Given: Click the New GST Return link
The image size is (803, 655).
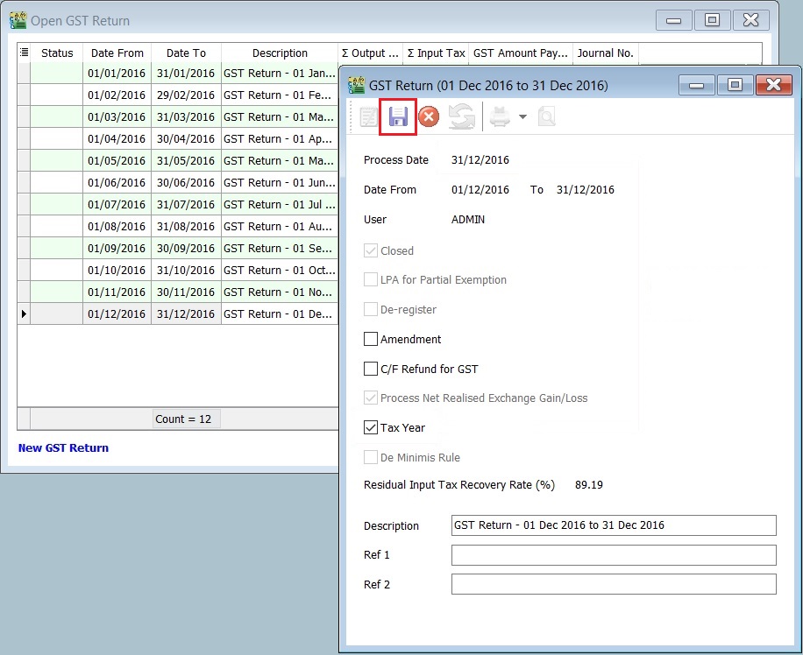Looking at the screenshot, I should (64, 447).
